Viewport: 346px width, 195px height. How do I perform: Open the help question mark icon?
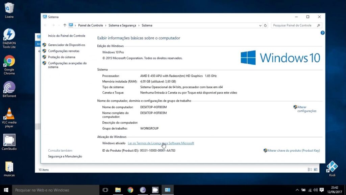(x=322, y=33)
